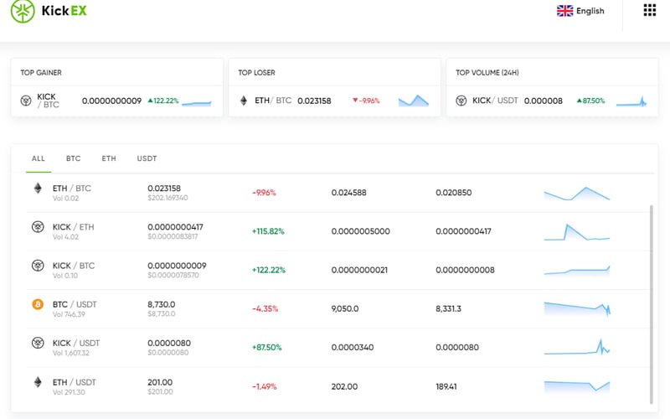Viewport: 670px width, 419px height.
Task: Click the 8,331.3 low value
Action: tap(448, 308)
